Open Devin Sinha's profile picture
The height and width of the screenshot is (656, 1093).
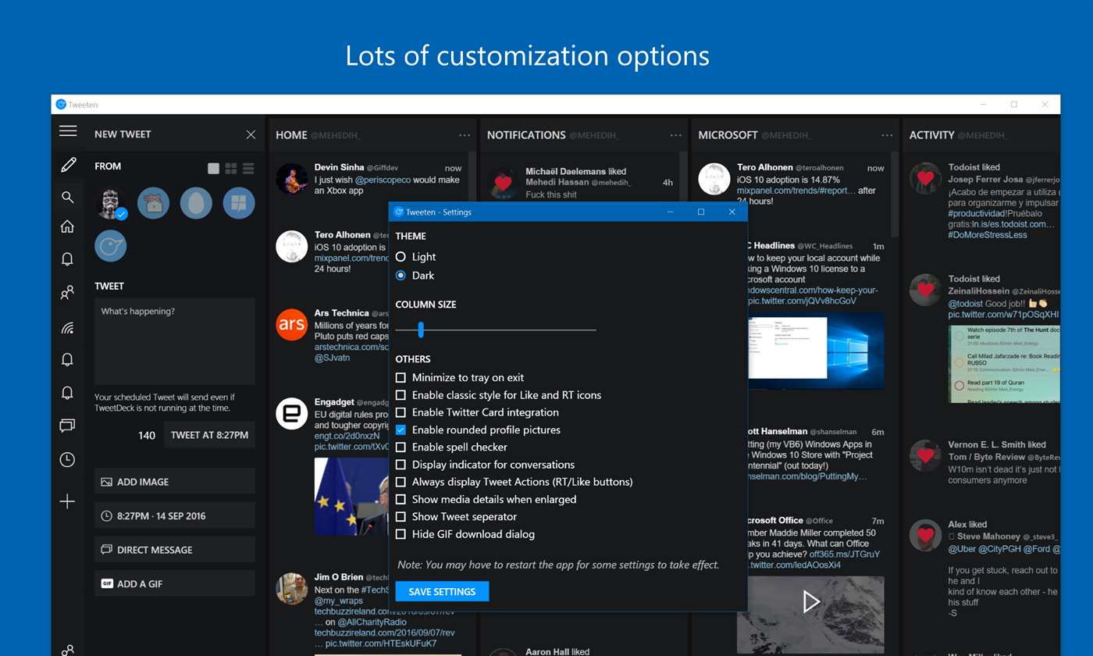(292, 179)
